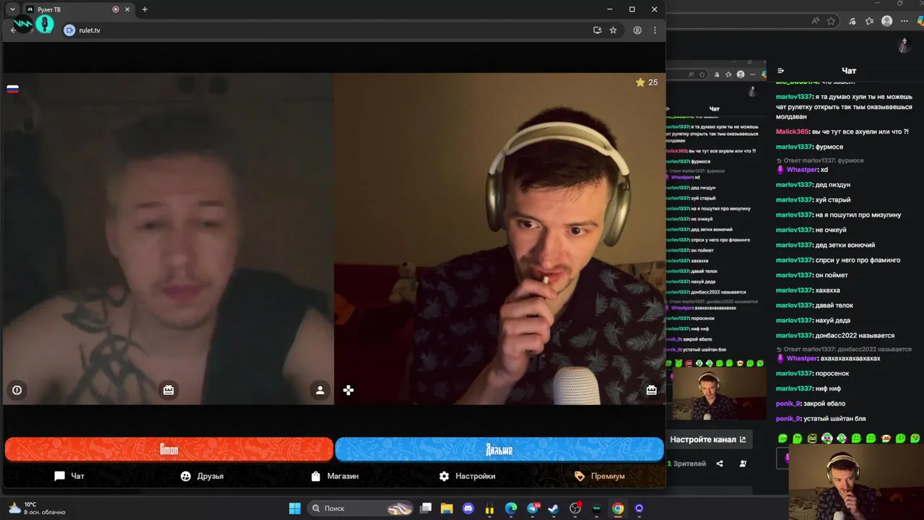Open Steam from the taskbar
The image size is (924, 520).
click(554, 508)
